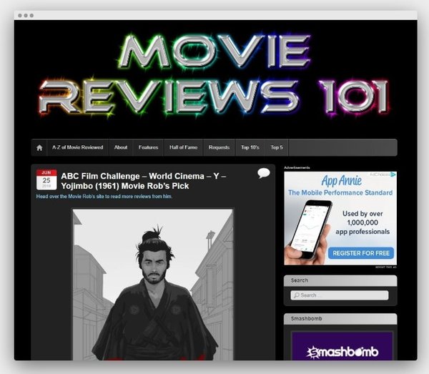Click the Movie Reviews 101 header logo

215,74
